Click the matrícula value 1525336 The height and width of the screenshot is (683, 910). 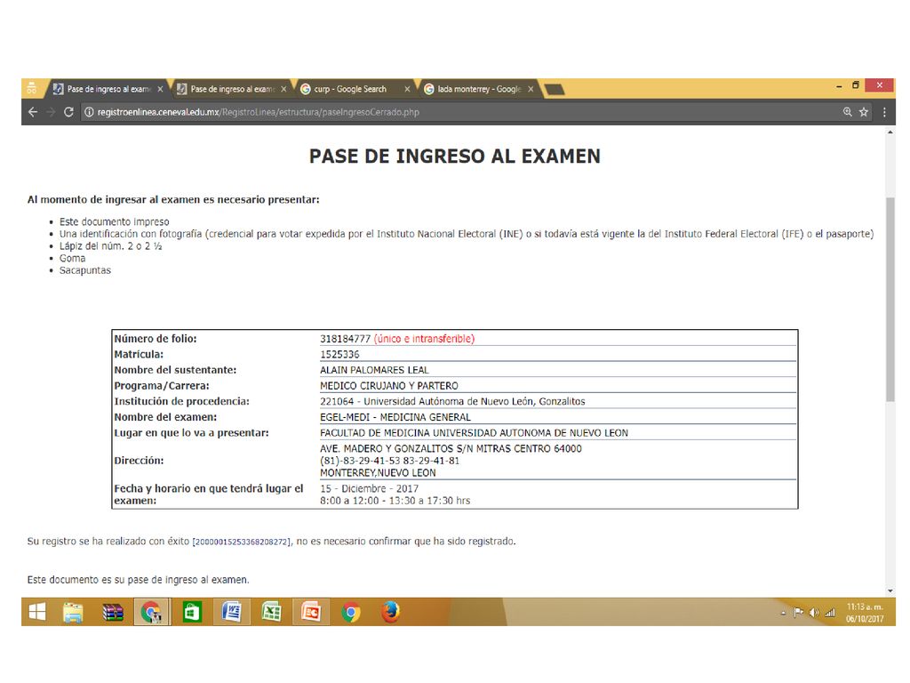point(339,354)
